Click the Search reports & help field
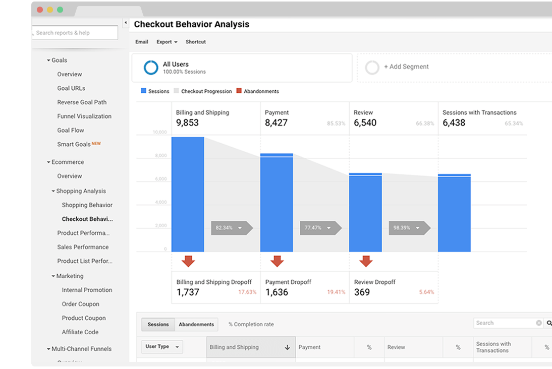Viewport: 552px width, 369px height. (x=75, y=33)
